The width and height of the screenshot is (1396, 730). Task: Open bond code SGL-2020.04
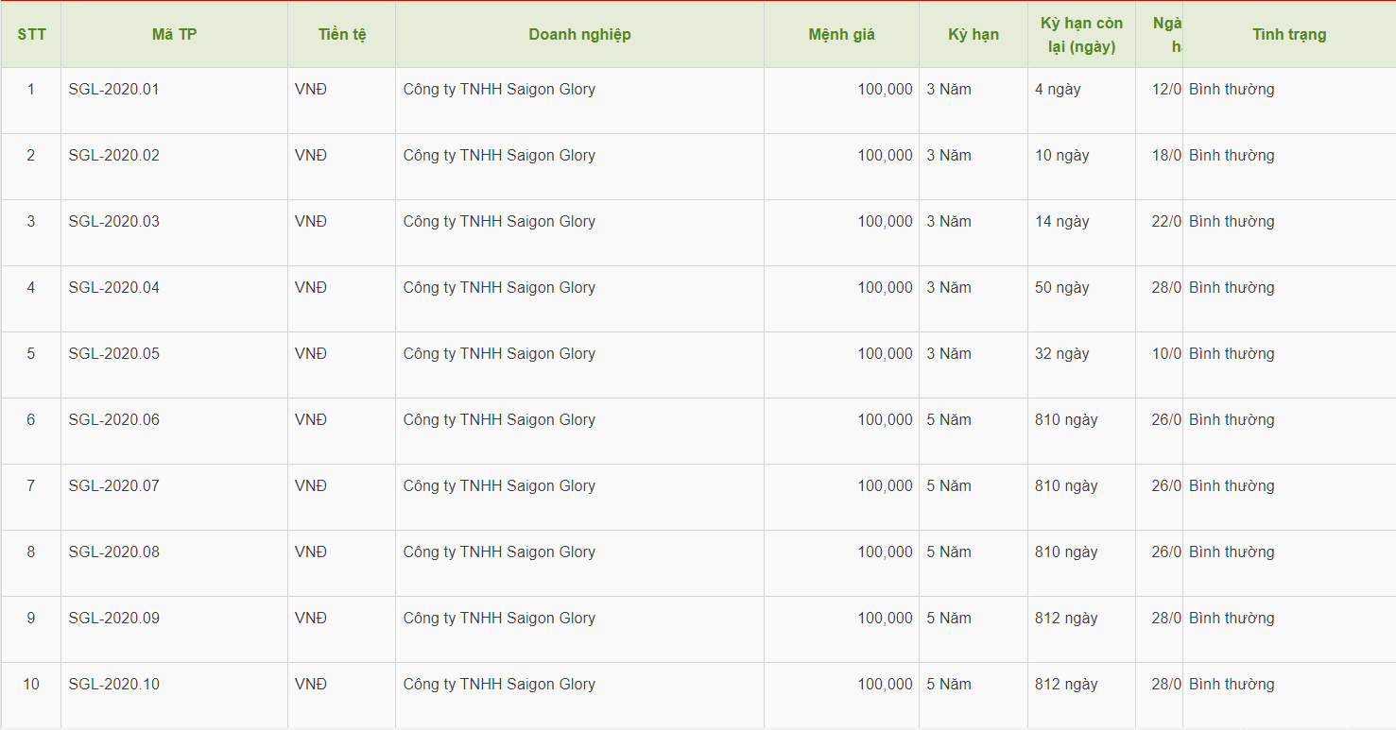click(113, 288)
